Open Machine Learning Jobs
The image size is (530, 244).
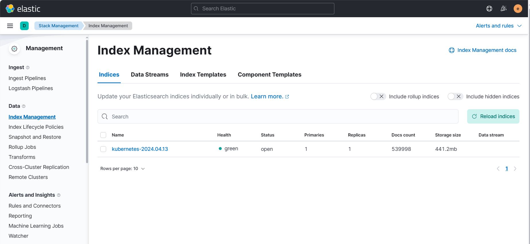point(36,226)
